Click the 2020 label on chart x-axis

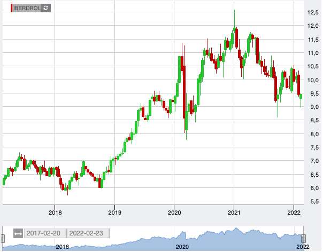point(174,212)
